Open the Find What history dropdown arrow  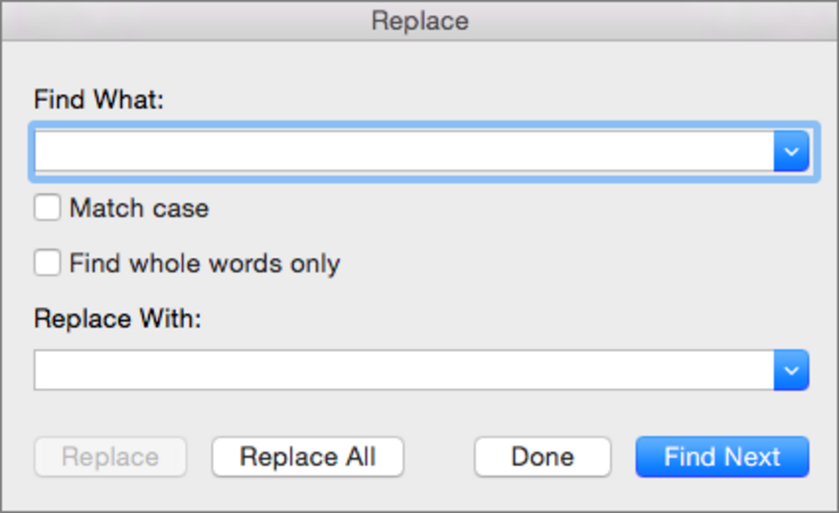[x=791, y=152]
